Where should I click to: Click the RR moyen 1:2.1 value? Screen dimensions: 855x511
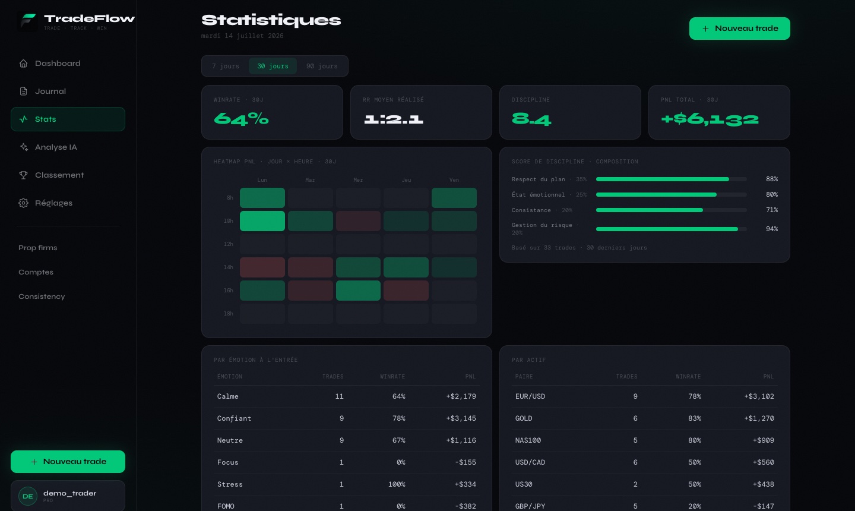pyautogui.click(x=394, y=119)
